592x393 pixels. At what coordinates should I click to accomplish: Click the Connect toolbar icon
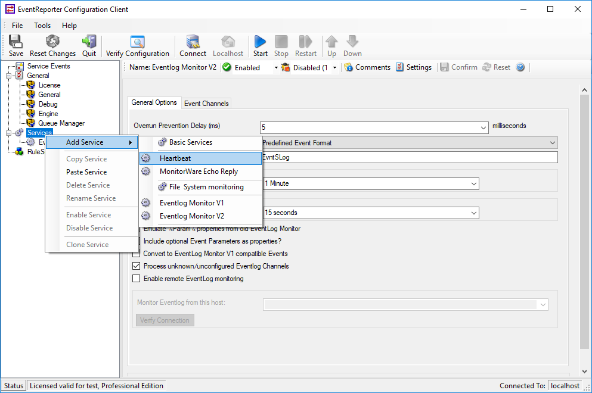click(193, 42)
